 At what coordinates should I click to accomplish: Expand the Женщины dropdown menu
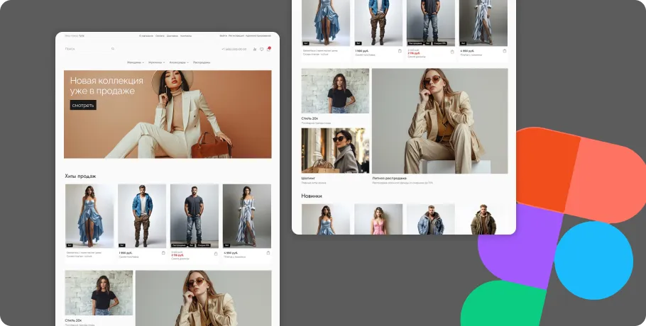coord(134,62)
